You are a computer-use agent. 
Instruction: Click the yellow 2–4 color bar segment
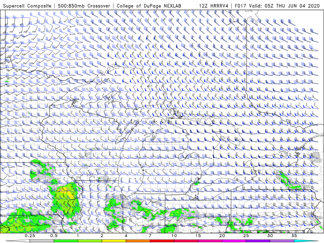pyautogui.click(x=114, y=241)
